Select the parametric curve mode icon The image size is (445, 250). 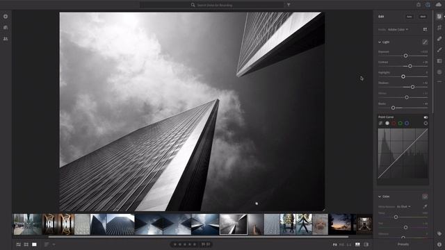pos(380,124)
